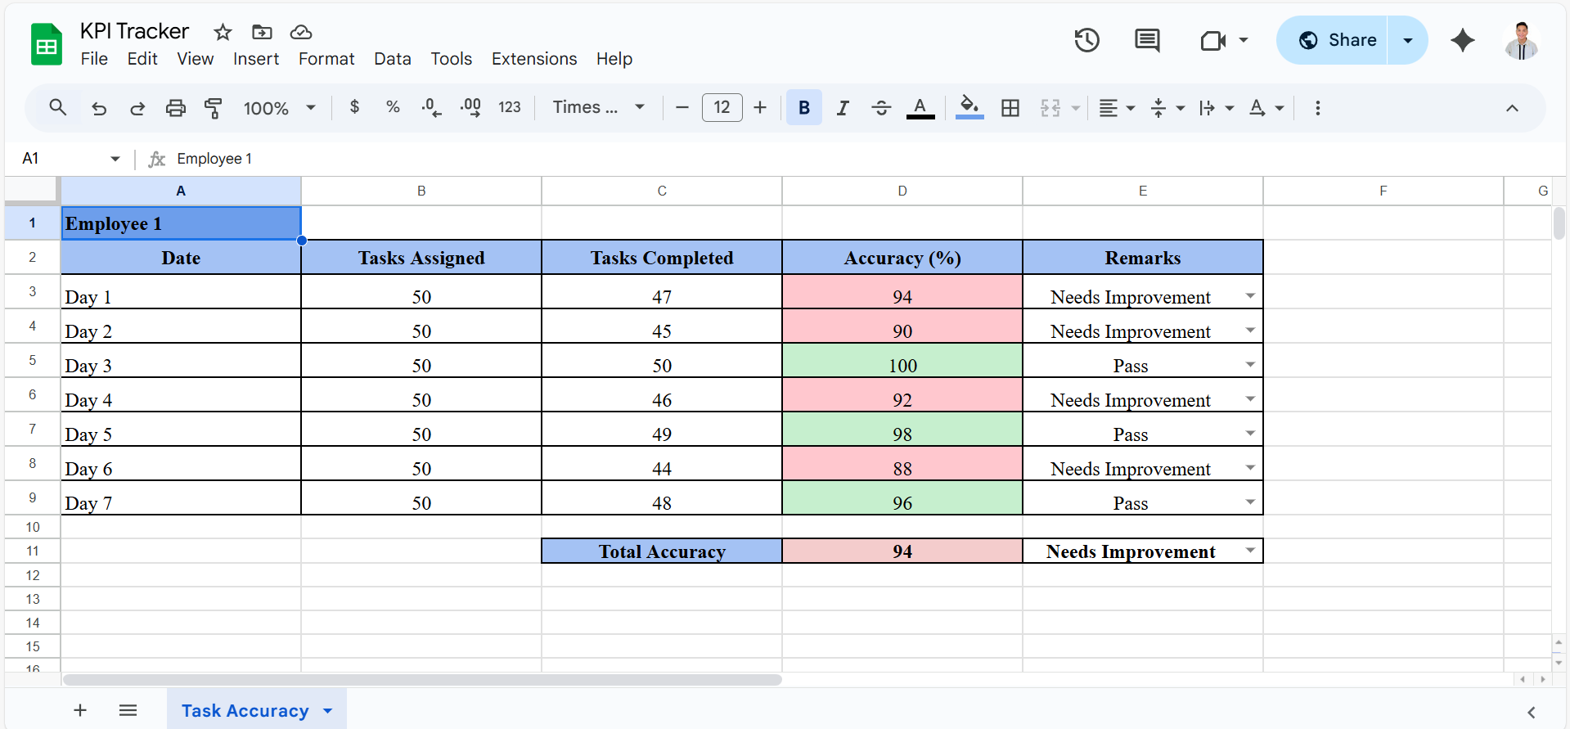
Task: Click the Print icon
Action: point(175,108)
